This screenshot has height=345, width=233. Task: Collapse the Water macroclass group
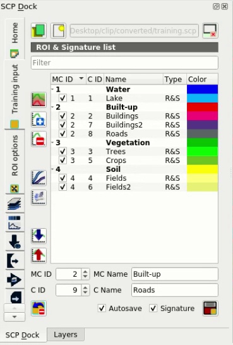tap(53, 89)
